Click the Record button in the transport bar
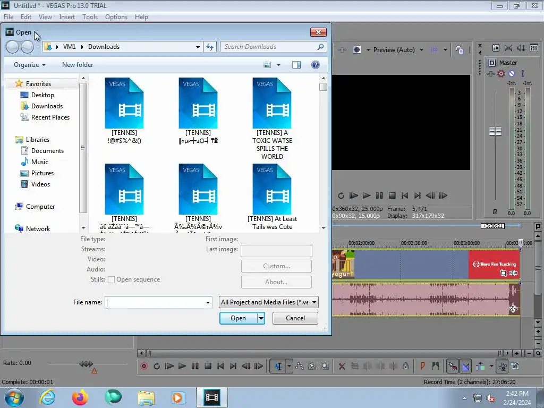 [x=144, y=366]
